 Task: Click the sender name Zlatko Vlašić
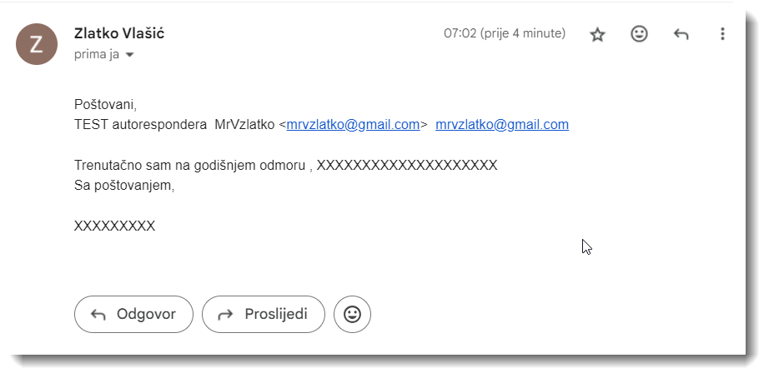(x=119, y=33)
